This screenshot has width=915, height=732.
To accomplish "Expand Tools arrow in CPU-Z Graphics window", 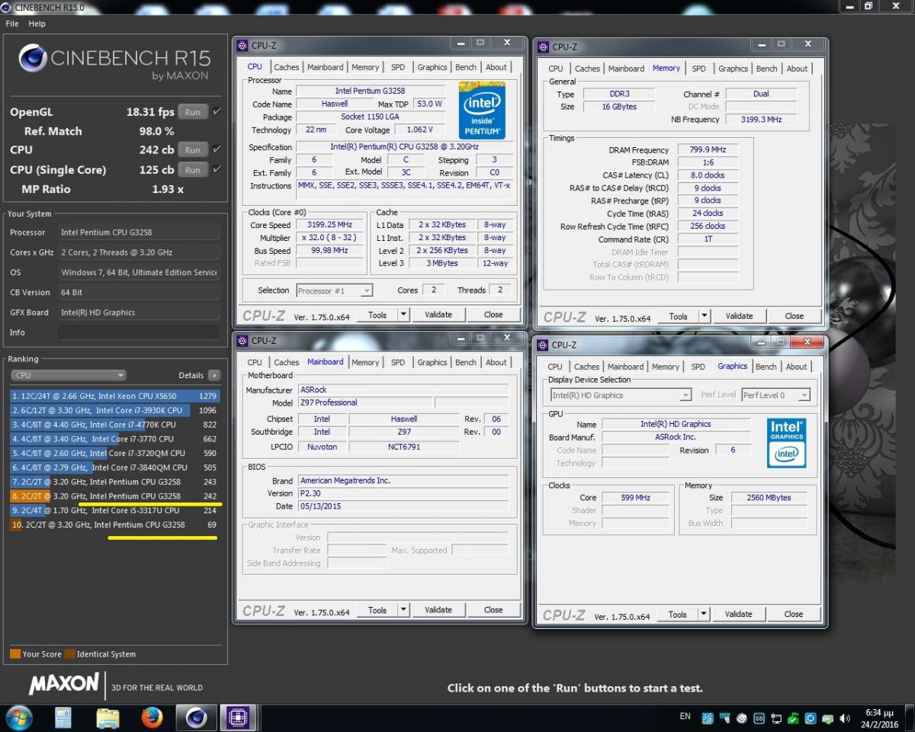I will (703, 614).
